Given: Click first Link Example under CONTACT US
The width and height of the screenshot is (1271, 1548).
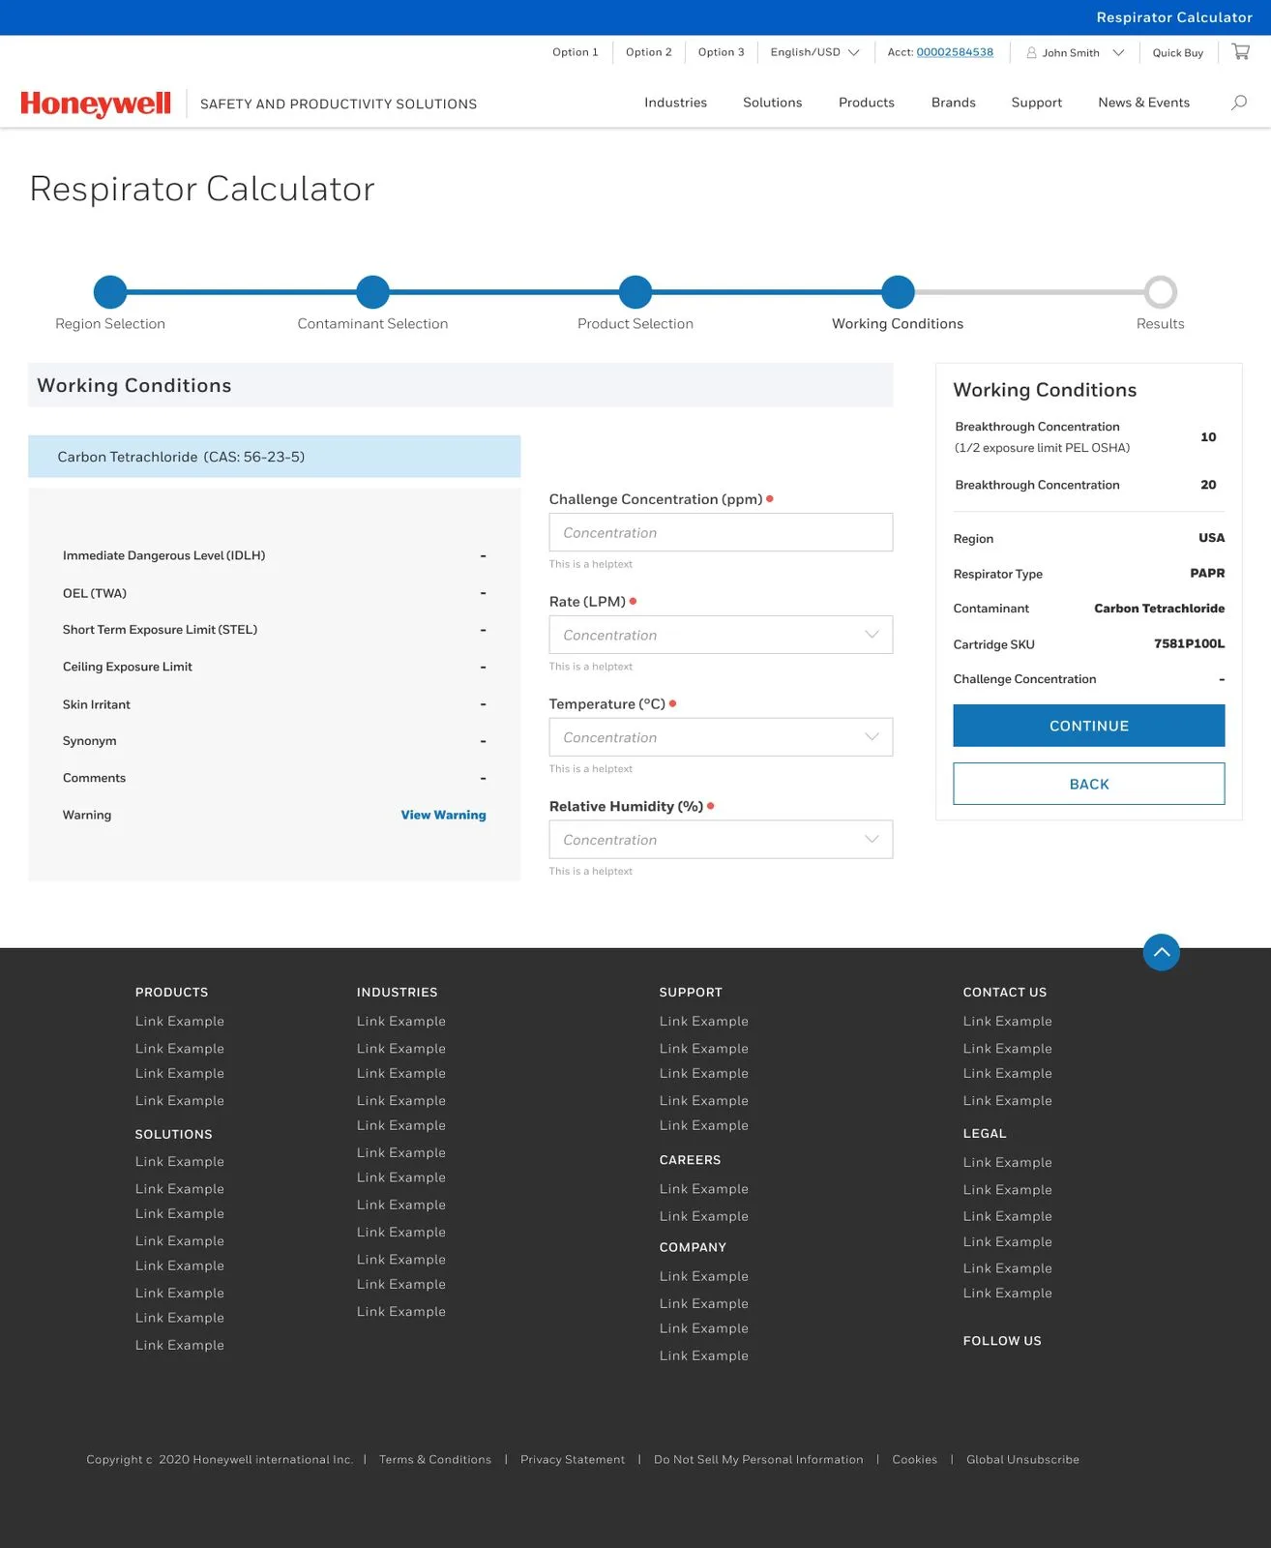Looking at the screenshot, I should [1007, 1021].
